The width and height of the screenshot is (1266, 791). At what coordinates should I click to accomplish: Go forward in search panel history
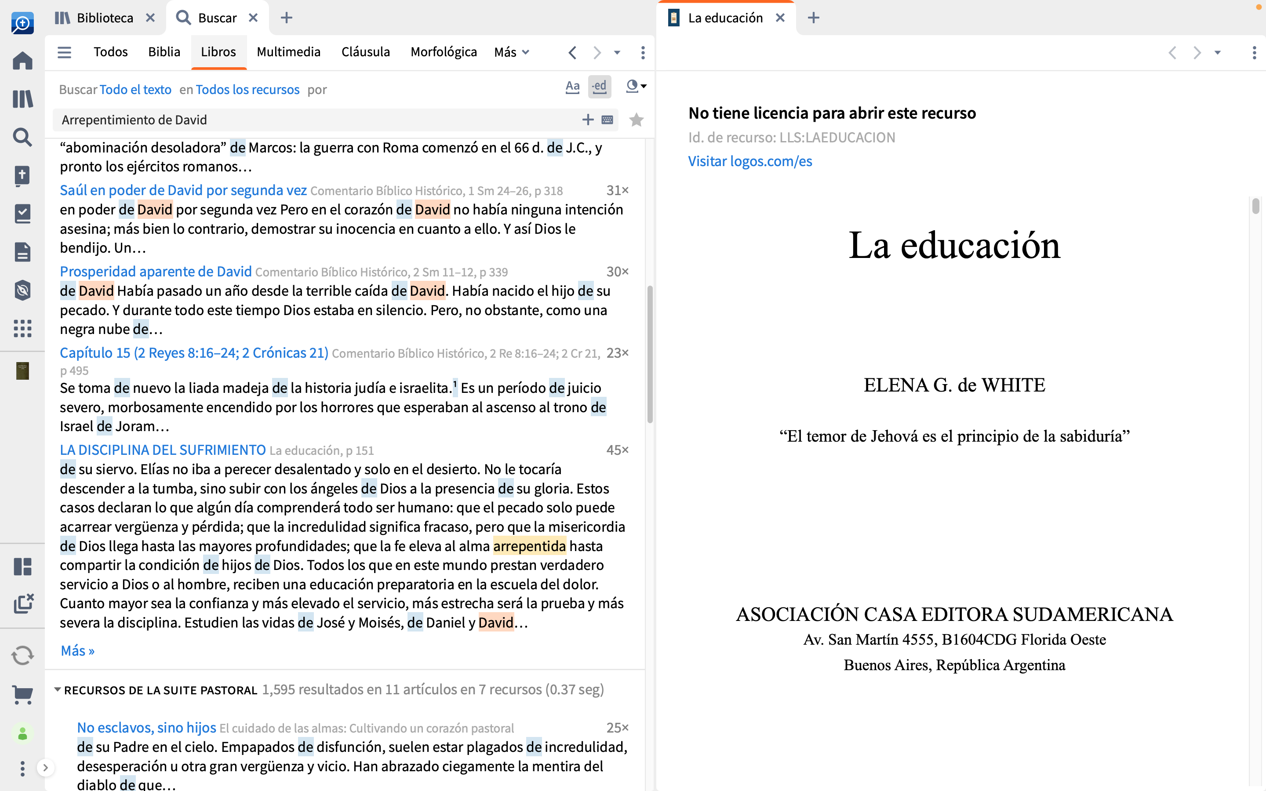[x=597, y=52]
